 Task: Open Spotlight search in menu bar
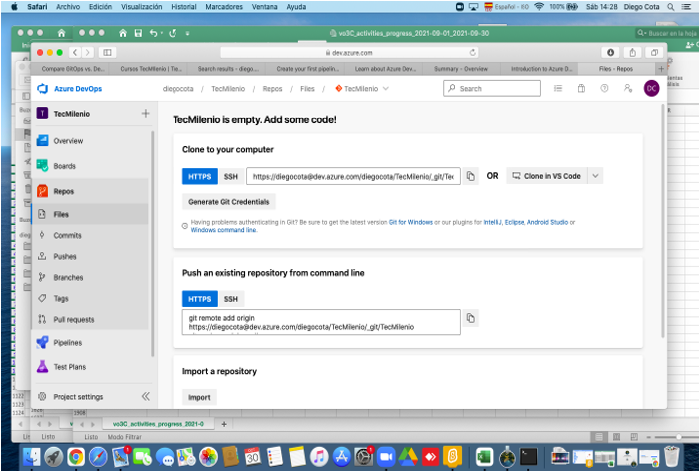point(670,7)
